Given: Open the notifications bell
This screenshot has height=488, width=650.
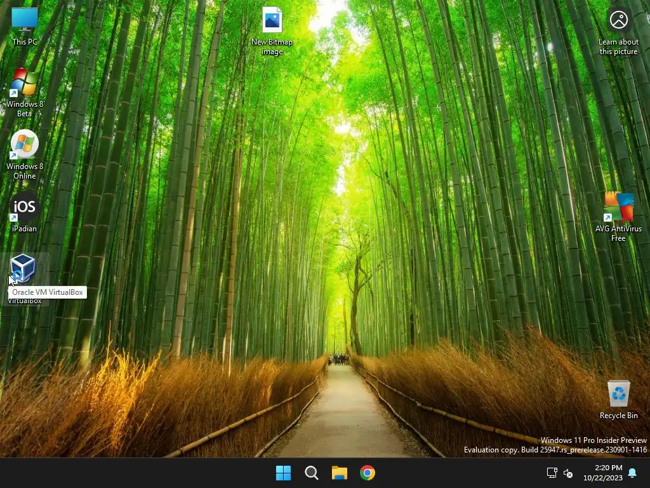Looking at the screenshot, I should pyautogui.click(x=633, y=473).
